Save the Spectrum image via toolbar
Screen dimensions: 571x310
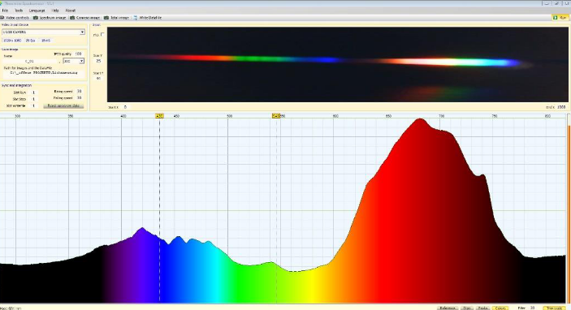[50, 18]
